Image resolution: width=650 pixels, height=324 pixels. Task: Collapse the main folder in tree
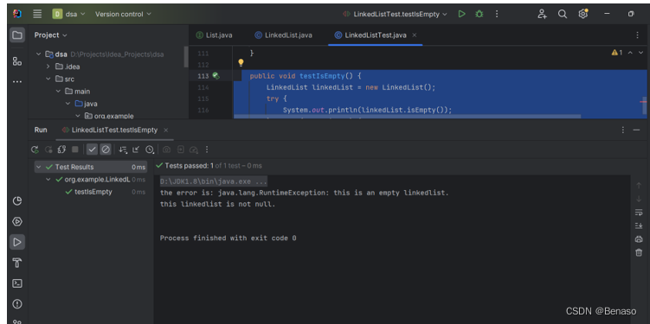pyautogui.click(x=58, y=92)
